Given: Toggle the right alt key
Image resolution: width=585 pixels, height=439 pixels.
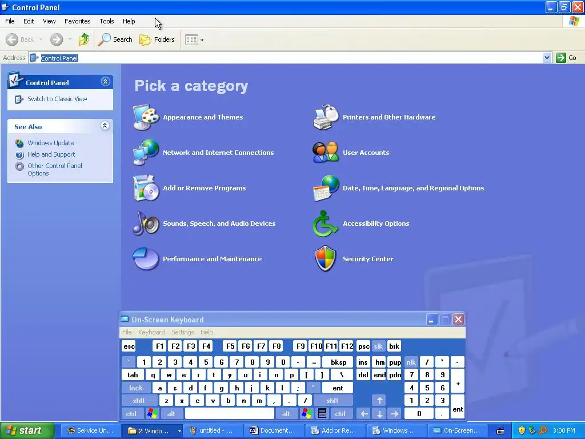Looking at the screenshot, I should click(286, 413).
